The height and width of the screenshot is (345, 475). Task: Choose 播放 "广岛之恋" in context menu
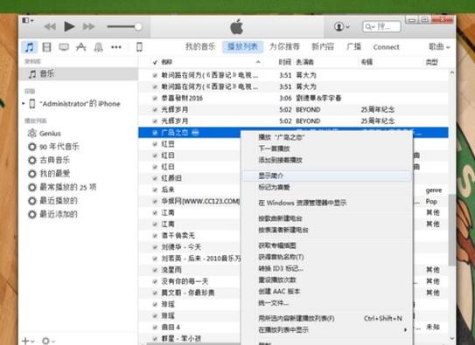click(x=326, y=137)
